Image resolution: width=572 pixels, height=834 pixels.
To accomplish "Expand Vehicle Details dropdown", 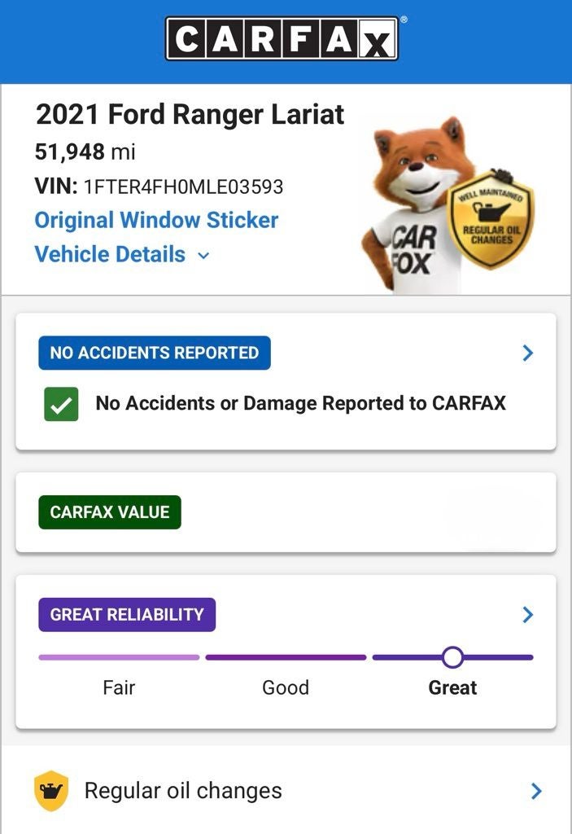I will pyautogui.click(x=110, y=254).
